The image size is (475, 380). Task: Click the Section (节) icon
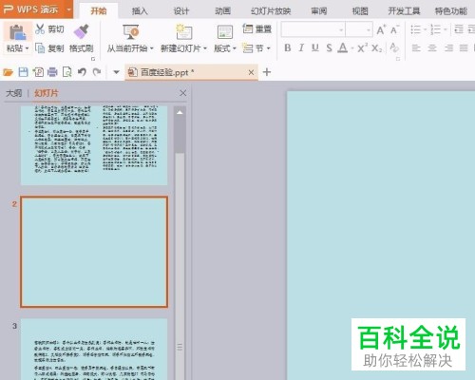(x=248, y=48)
